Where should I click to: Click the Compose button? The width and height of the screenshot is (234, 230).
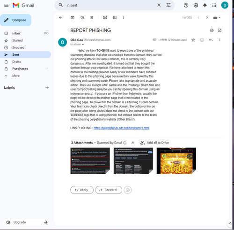[x=15, y=20]
